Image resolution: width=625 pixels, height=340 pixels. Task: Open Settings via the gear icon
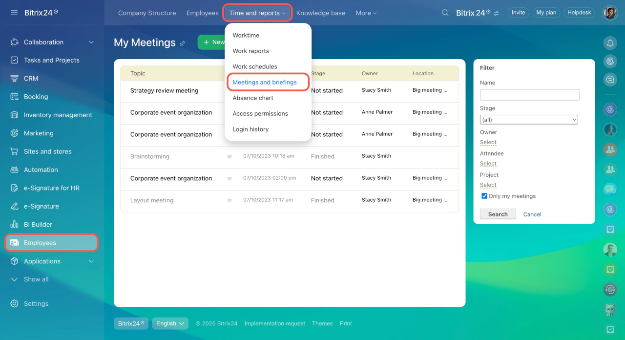pyautogui.click(x=15, y=303)
